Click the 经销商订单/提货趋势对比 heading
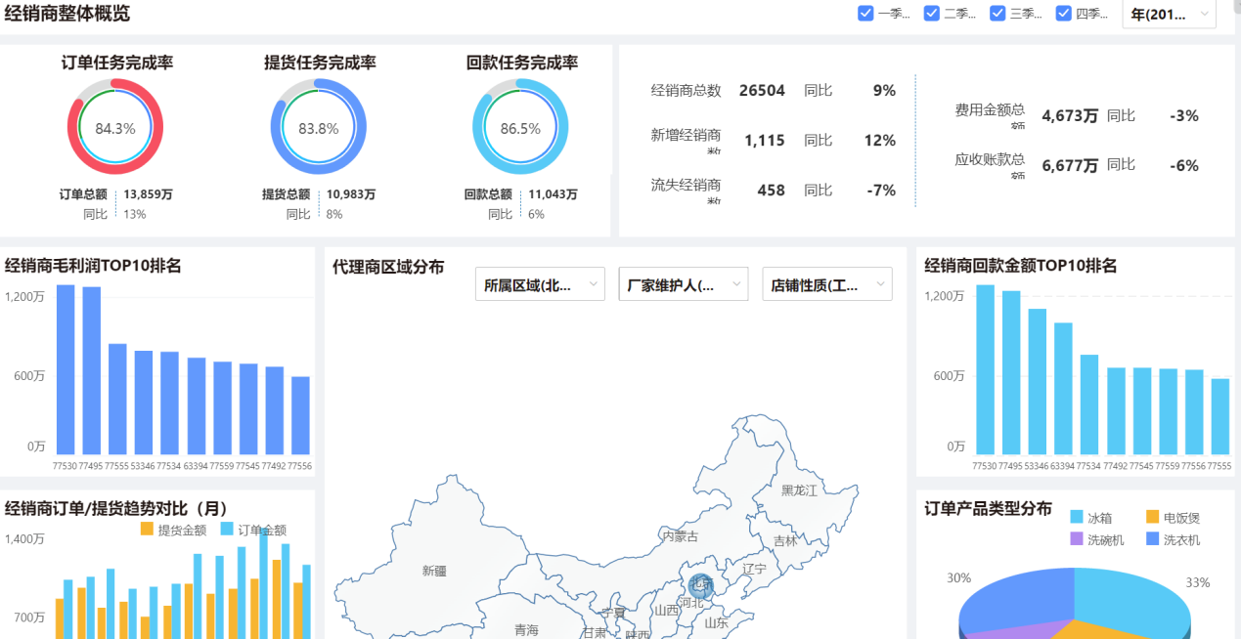The width and height of the screenshot is (1241, 639). coord(115,509)
